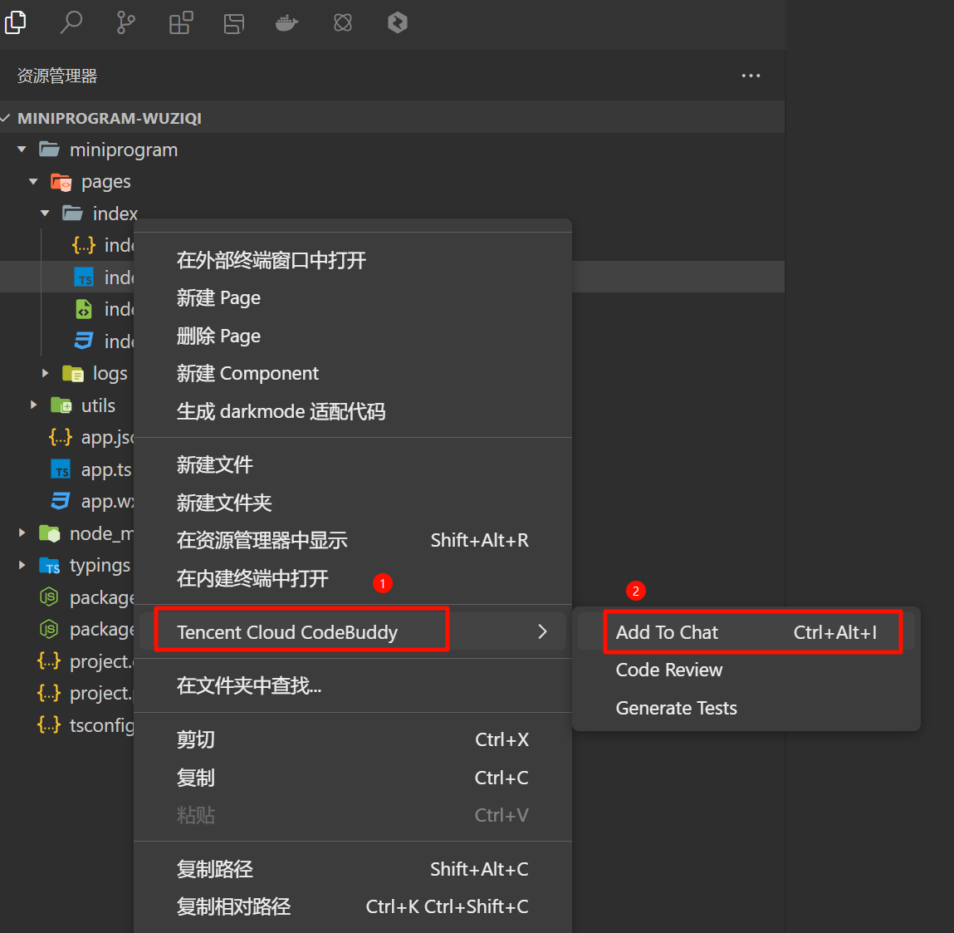
Task: Open Tencent Cloud CodeBuddy submenu
Action: [x=287, y=632]
